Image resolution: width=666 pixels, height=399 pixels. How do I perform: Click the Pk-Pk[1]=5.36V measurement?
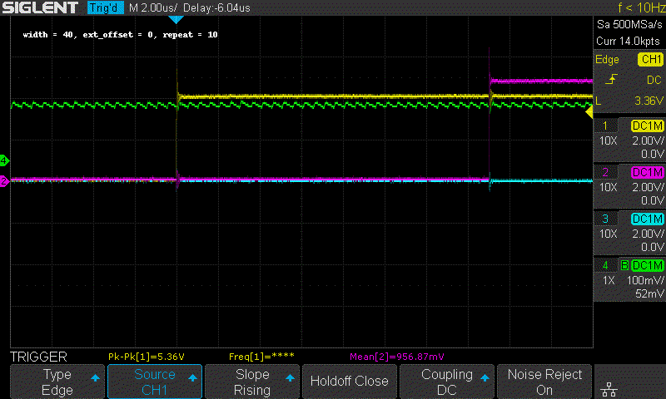click(147, 357)
